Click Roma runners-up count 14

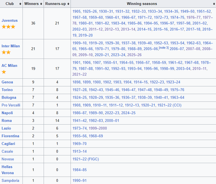coord(57,121)
